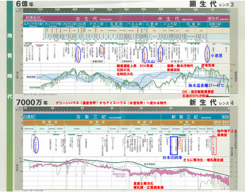
Task: Click the red 95%死滅 note
Action: 146,66
